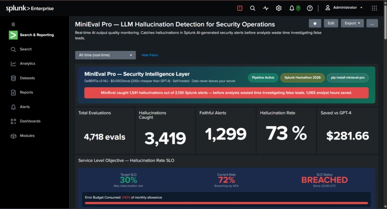Viewport: 387px width, 209px height.
Task: Collapse the sidebar with hamburger icon
Action: click(13, 24)
